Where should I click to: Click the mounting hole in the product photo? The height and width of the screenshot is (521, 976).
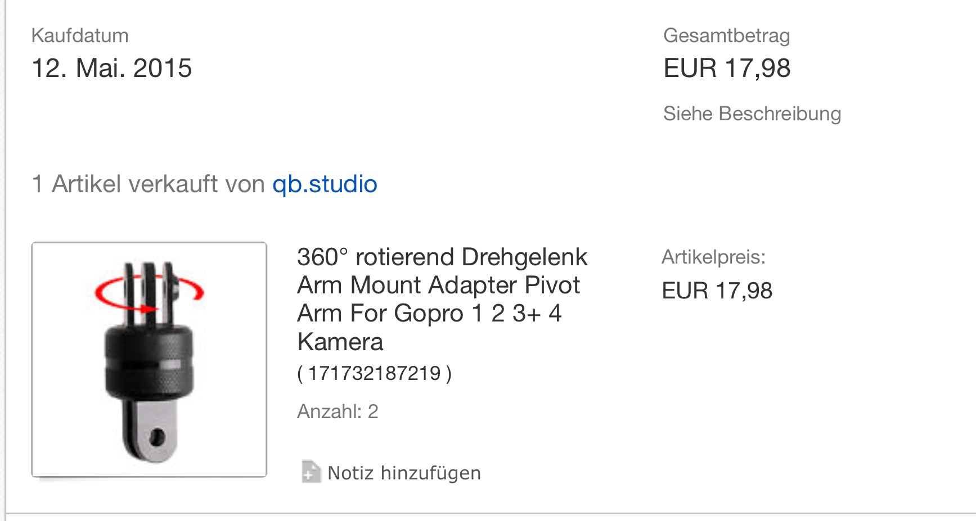coord(157,438)
